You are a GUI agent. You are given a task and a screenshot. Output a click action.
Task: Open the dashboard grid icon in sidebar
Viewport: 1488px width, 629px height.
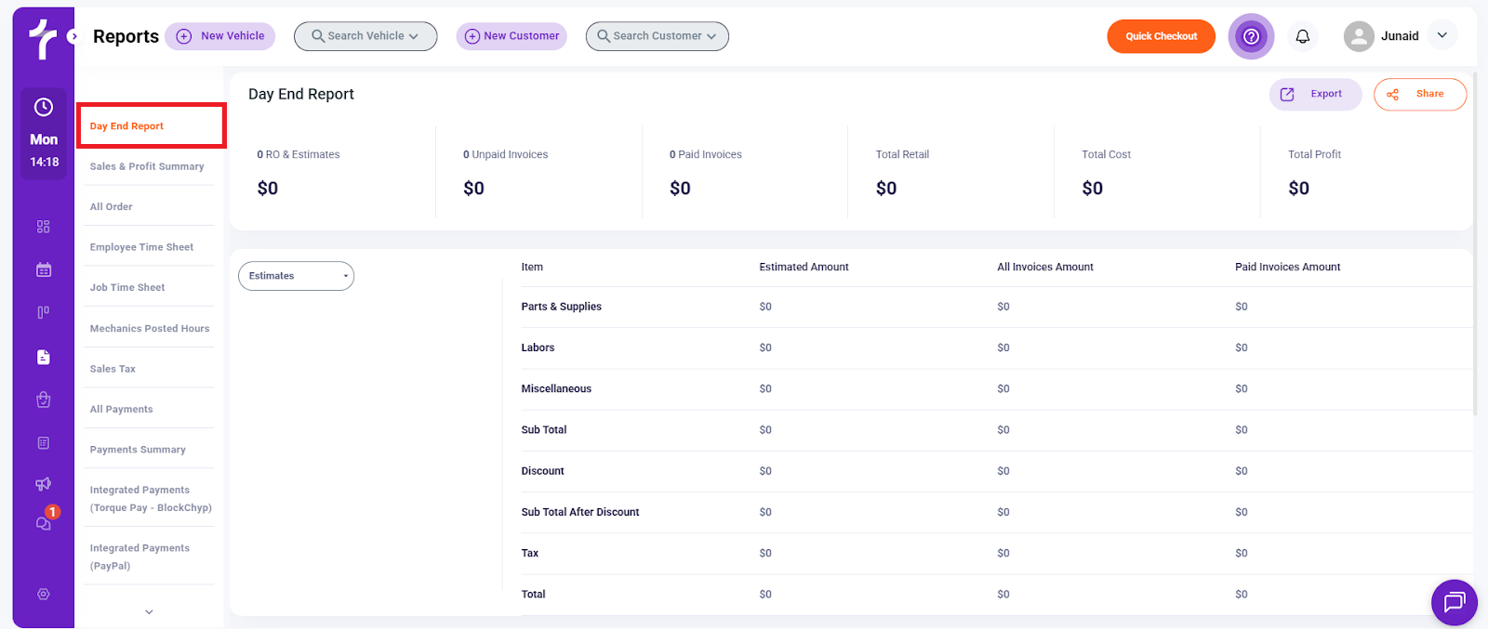43,227
